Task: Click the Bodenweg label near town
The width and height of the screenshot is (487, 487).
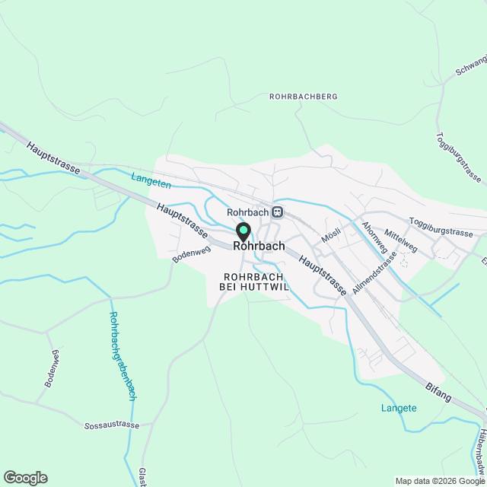Action: pyautogui.click(x=191, y=254)
